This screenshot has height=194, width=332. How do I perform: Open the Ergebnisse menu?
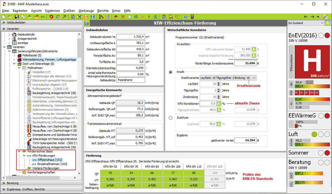point(52,11)
